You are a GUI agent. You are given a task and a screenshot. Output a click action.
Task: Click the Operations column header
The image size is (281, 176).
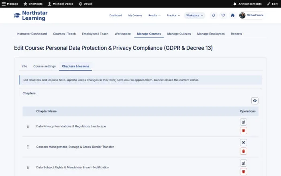coord(248,111)
